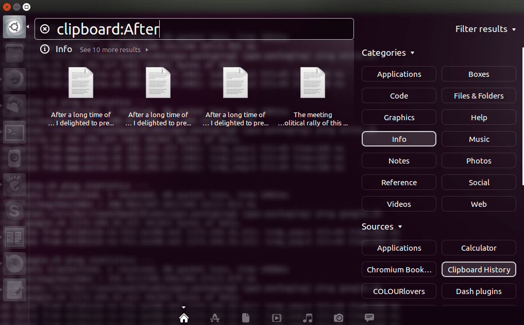Toggle the Info category filter

[x=399, y=139]
